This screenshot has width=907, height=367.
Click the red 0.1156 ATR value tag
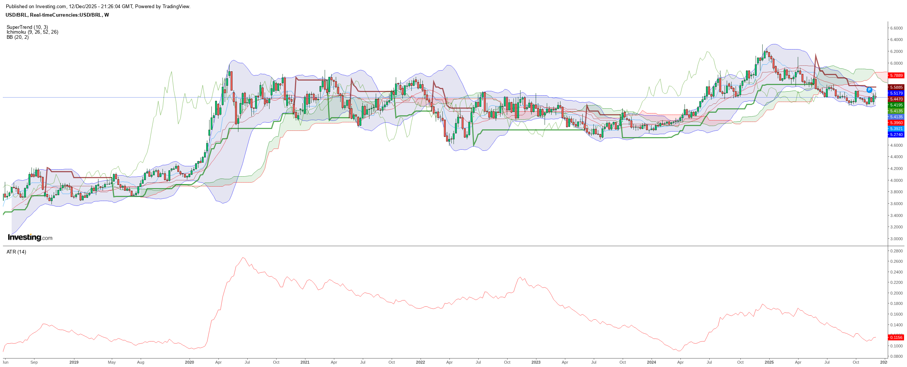896,337
